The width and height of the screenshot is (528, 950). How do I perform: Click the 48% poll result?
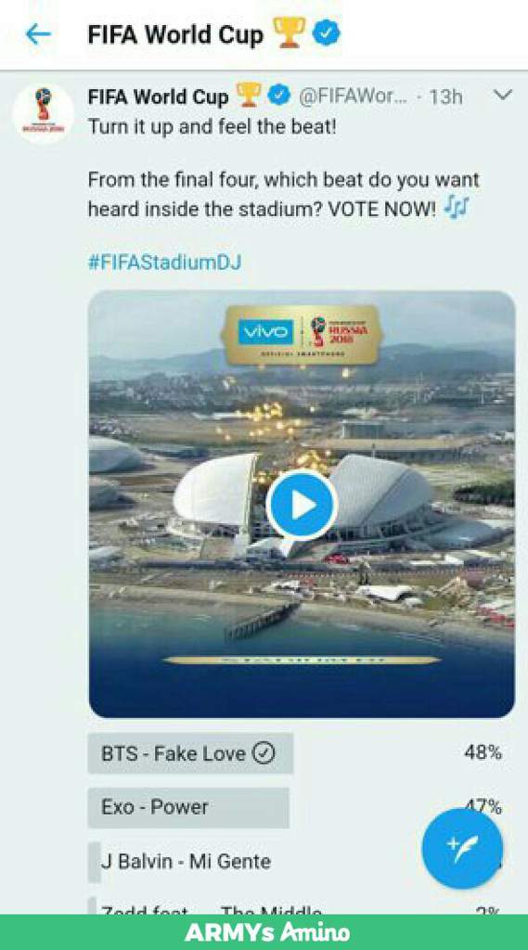coord(483,752)
